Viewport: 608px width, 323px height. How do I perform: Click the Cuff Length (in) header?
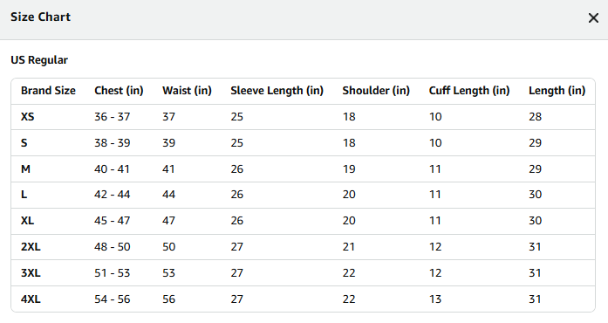point(469,91)
